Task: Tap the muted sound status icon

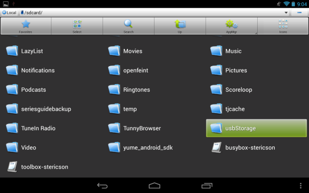Action: [x=279, y=4]
